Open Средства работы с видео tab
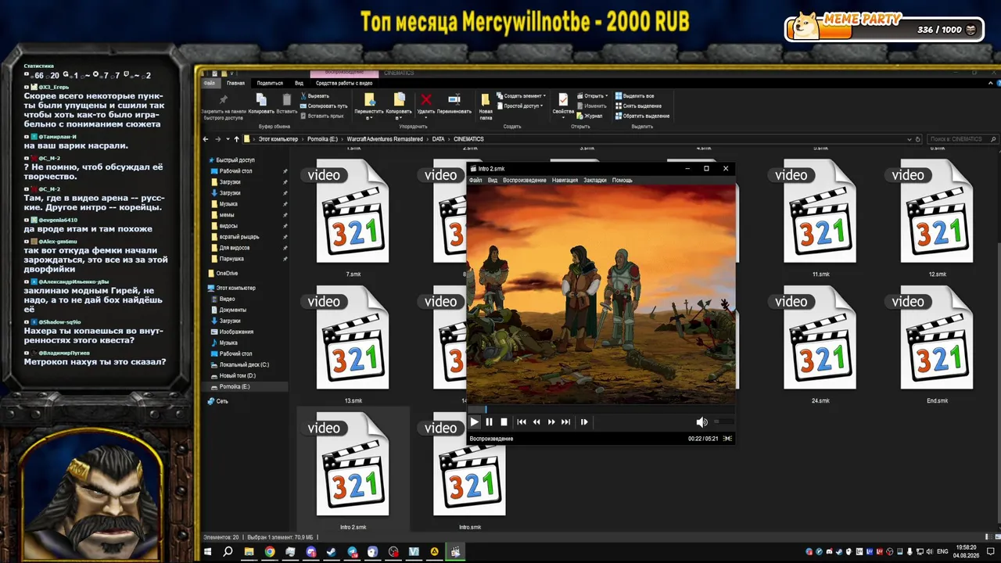This screenshot has height=563, width=1001. 344,83
